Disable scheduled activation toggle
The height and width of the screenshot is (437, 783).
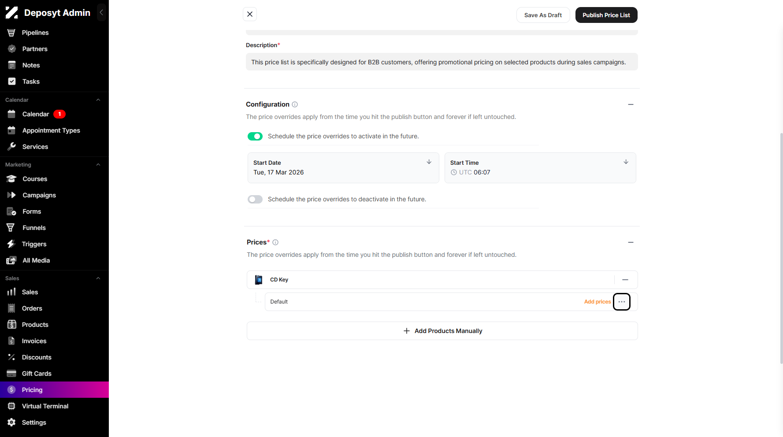tap(255, 137)
